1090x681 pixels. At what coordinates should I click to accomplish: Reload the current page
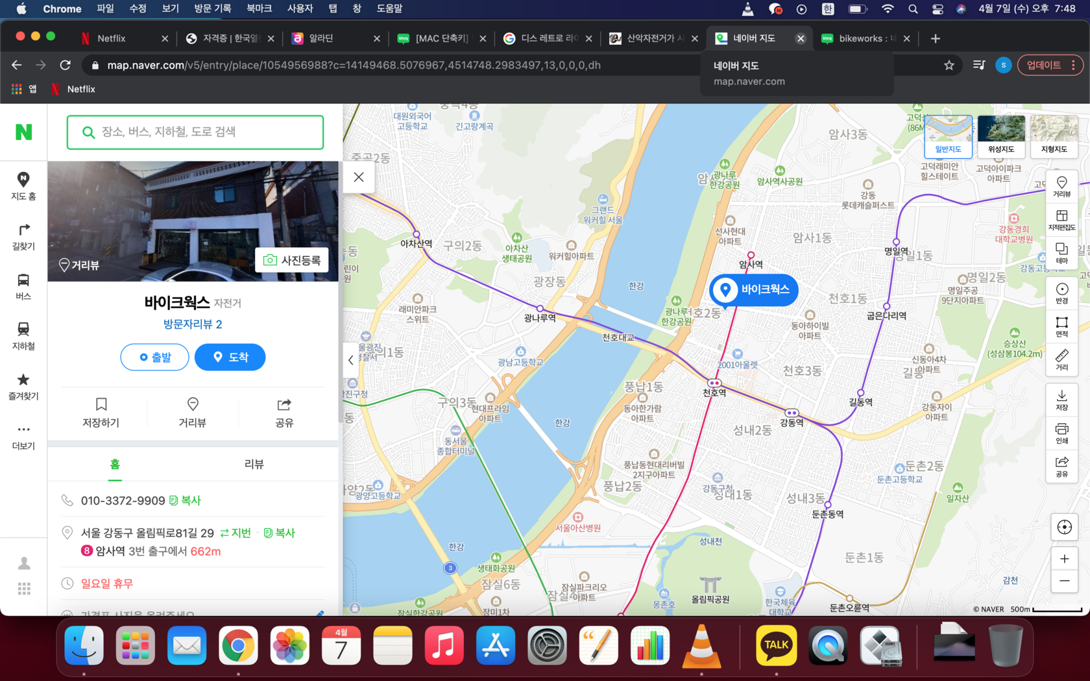coord(65,65)
